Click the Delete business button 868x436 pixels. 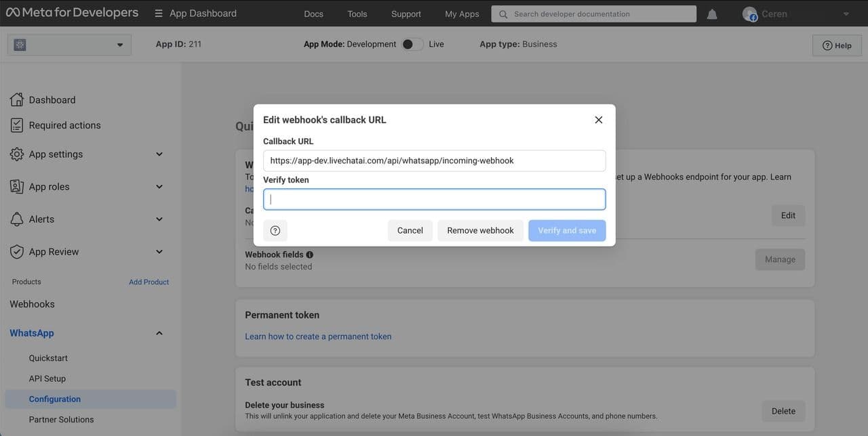pos(783,411)
